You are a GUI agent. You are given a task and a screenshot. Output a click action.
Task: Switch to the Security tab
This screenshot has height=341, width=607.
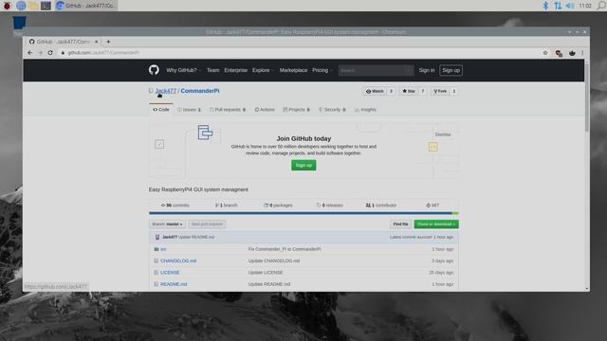332,110
